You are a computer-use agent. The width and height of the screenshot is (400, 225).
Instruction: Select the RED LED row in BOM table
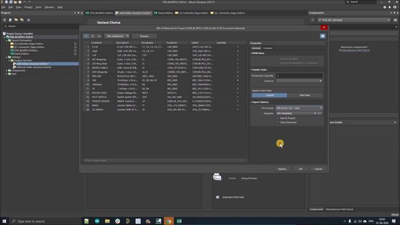(x=165, y=76)
